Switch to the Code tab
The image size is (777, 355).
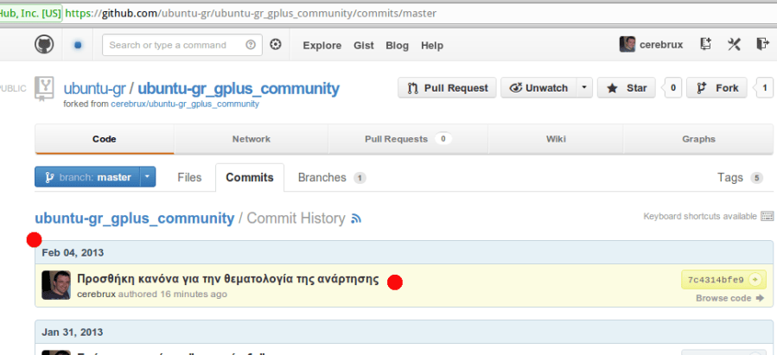click(105, 139)
